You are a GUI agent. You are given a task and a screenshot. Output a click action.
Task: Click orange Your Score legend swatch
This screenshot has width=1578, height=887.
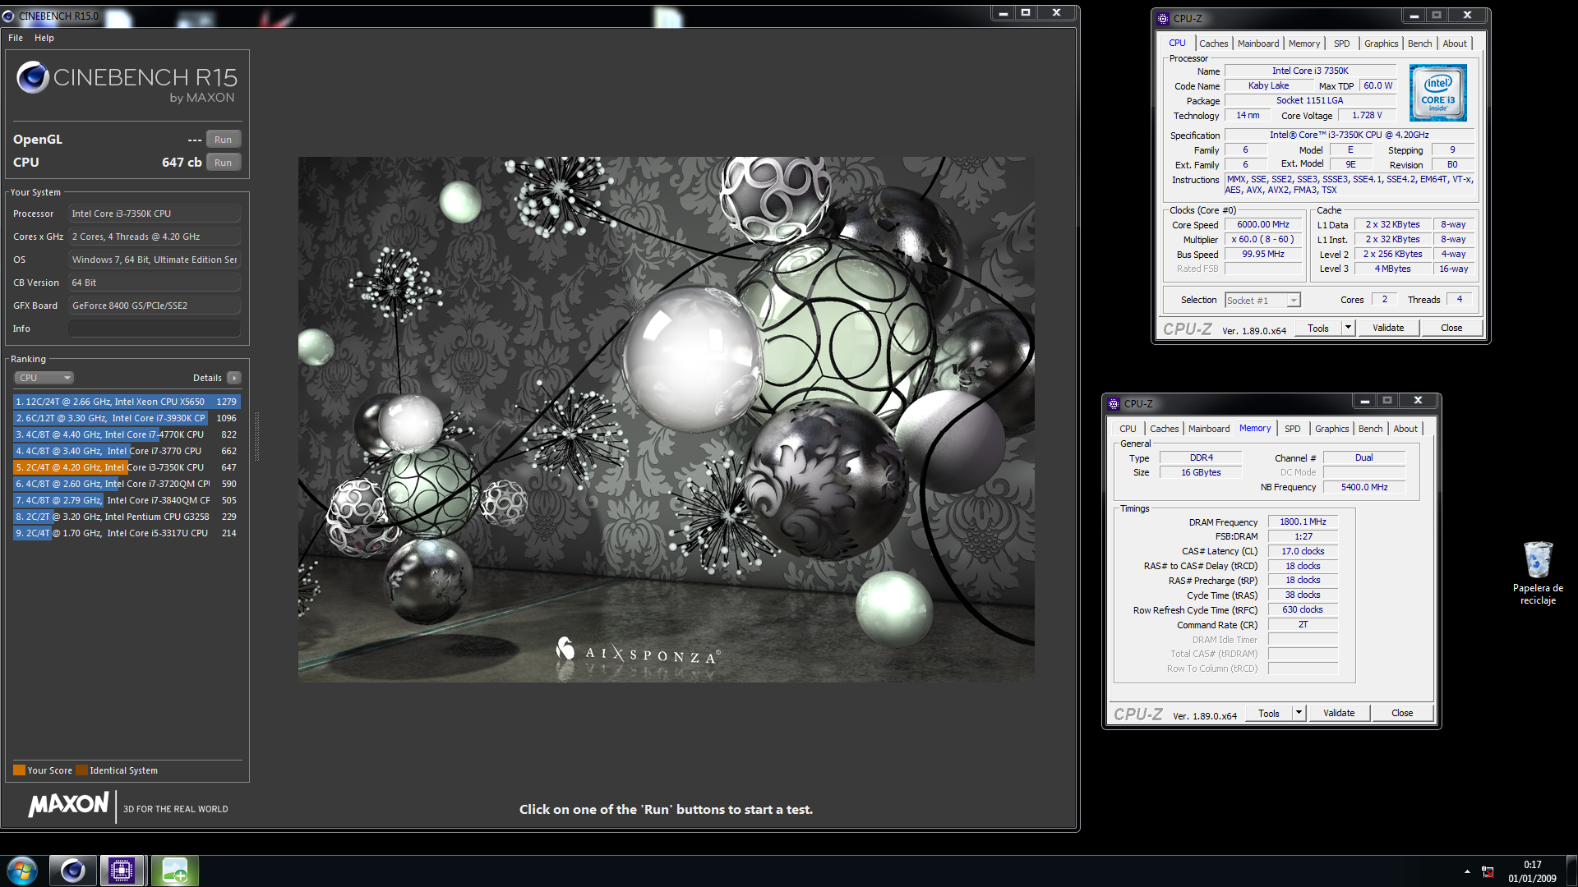[x=19, y=770]
